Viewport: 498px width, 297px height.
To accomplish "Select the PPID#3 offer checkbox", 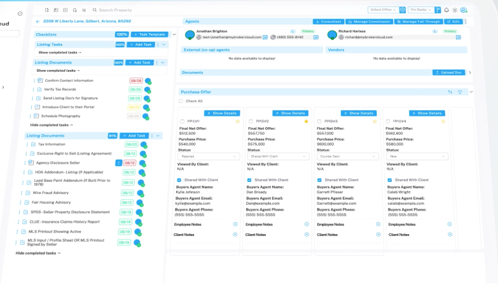I will pos(319,121).
